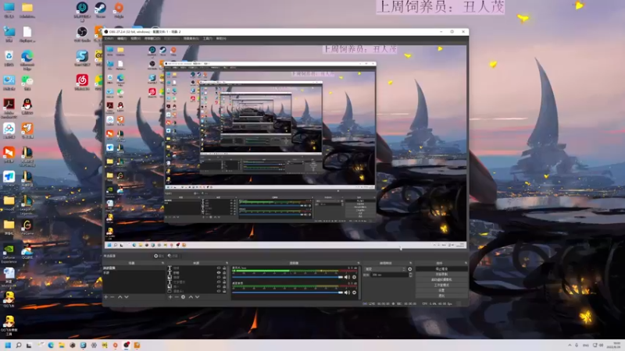
Task: Click the top streaming button in Controls
Action: click(441, 269)
